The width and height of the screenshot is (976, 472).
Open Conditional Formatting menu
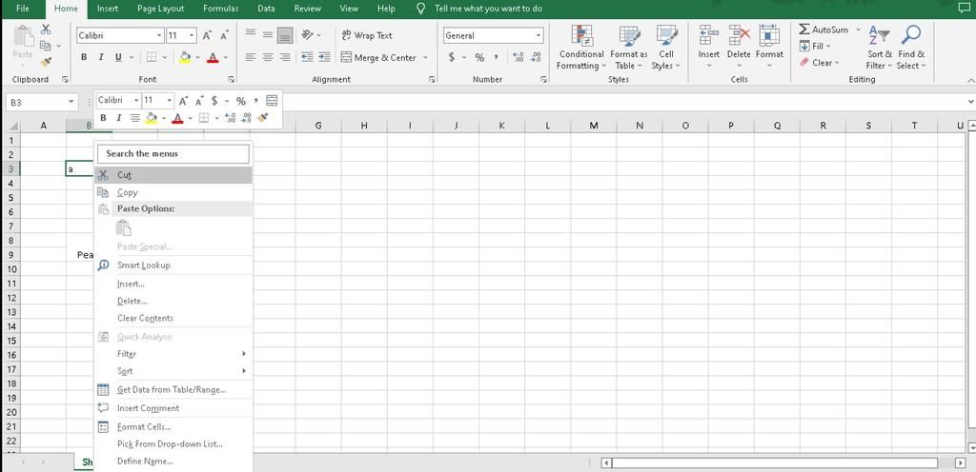tap(580, 48)
